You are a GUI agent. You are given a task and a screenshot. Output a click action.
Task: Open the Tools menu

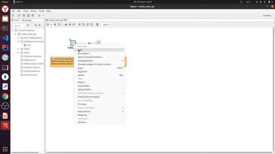[42, 11]
